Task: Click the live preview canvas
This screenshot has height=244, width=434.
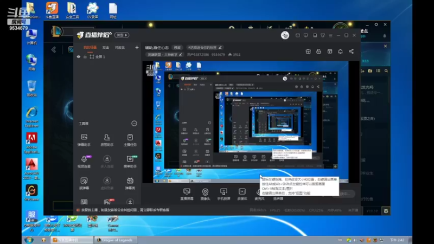Action: 251,121
